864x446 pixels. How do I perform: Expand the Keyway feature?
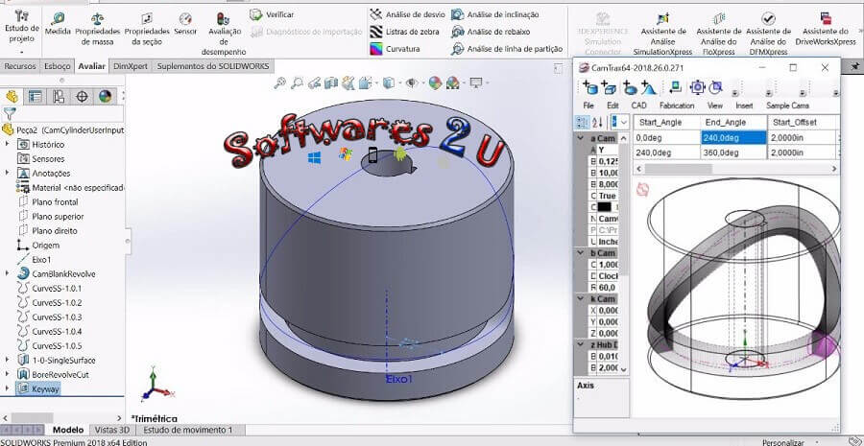point(7,388)
